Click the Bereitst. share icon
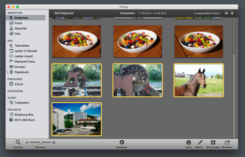245x157 pixels. click(227, 142)
